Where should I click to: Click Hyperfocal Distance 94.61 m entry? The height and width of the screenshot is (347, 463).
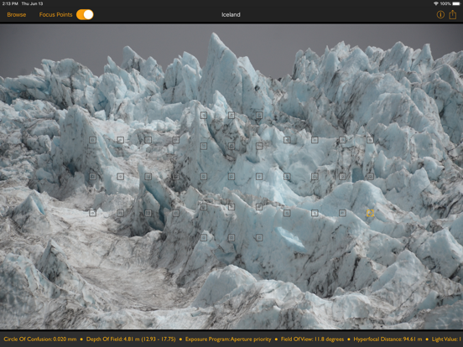(388, 339)
